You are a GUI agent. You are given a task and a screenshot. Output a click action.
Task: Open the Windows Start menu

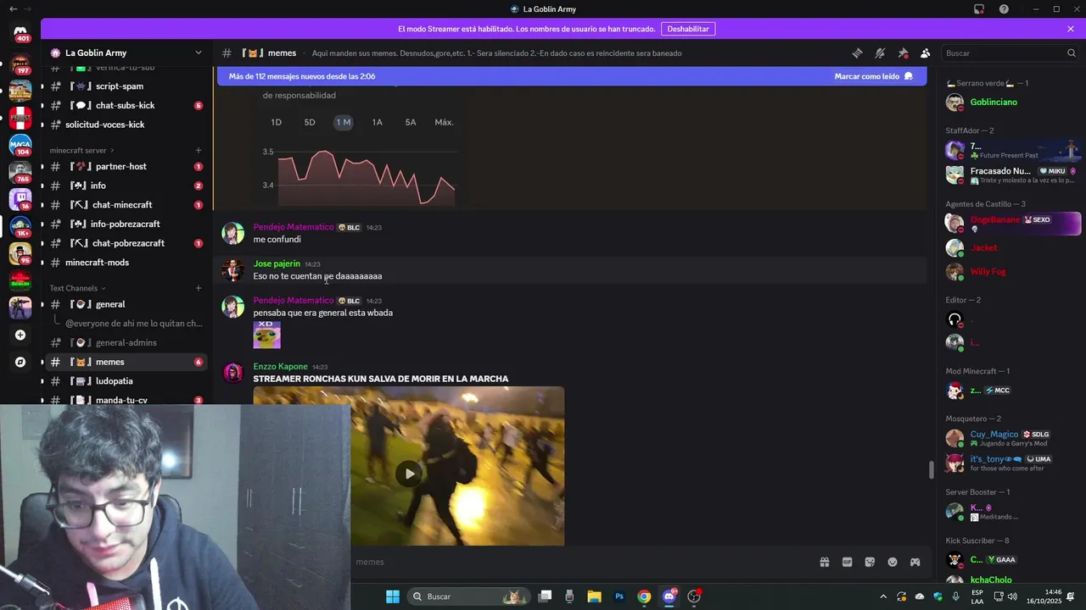coord(393,596)
